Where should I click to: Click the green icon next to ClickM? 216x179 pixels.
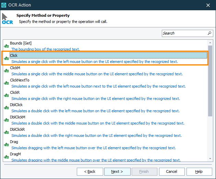click(x=6, y=71)
